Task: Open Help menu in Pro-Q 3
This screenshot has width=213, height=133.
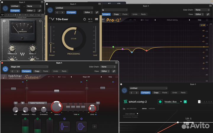Action: coord(199,20)
